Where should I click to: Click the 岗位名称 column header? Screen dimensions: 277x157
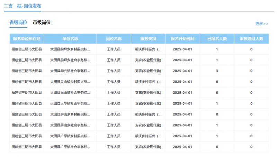point(114,38)
